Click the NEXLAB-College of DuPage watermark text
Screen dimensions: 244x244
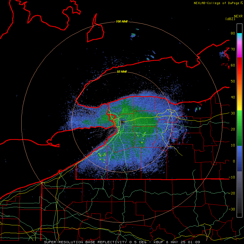point(218,3)
